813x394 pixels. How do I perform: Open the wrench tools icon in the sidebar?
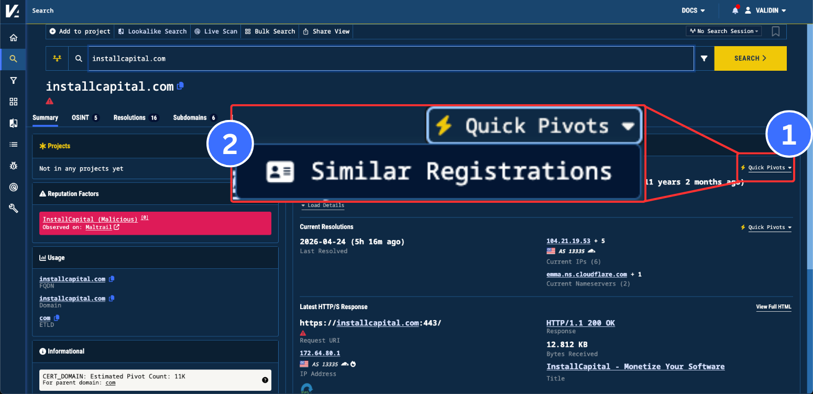click(13, 208)
